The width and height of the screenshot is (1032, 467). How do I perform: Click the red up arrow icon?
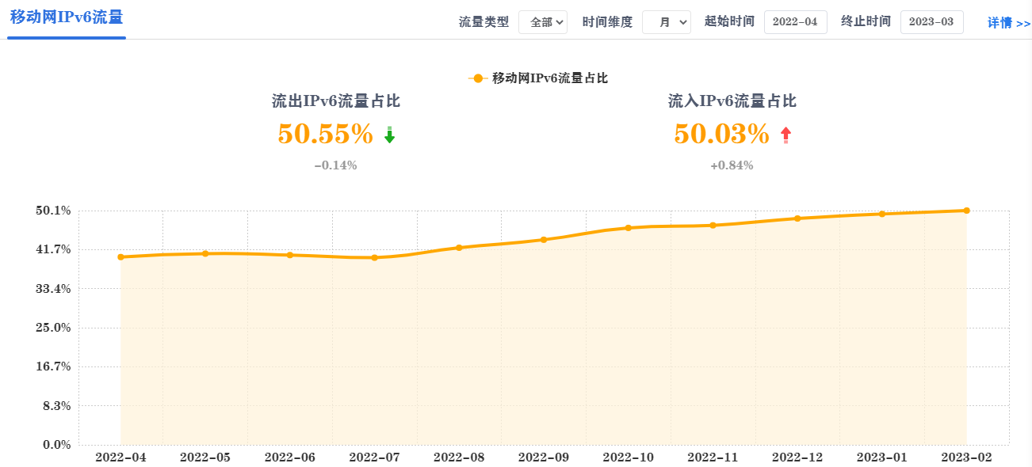[785, 135]
